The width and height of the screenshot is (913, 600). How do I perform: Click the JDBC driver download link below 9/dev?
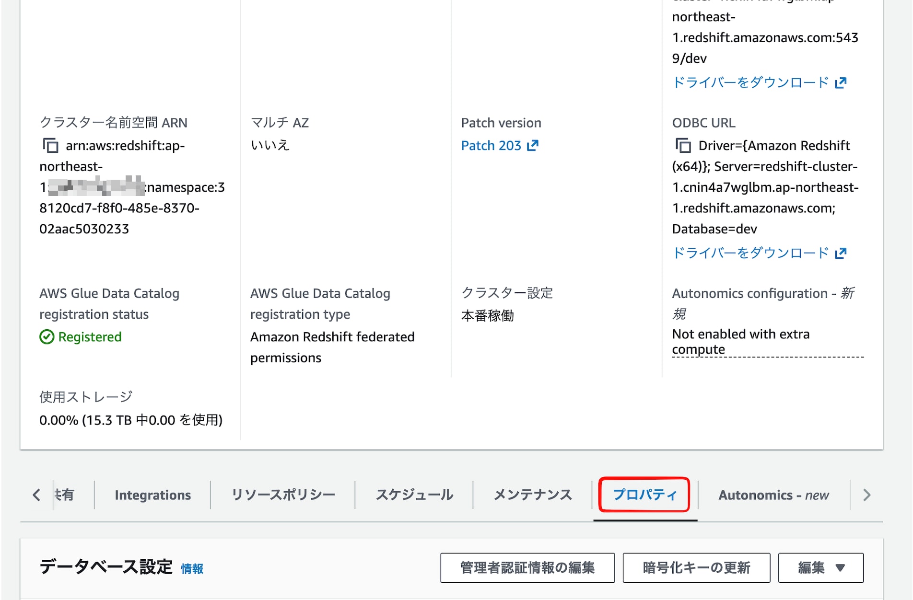[759, 82]
